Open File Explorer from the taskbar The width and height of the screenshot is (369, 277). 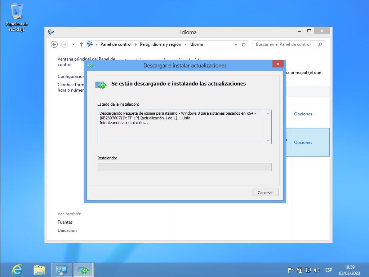click(x=39, y=270)
